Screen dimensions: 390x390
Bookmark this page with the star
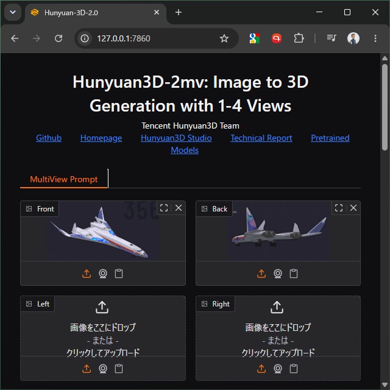[x=224, y=38]
